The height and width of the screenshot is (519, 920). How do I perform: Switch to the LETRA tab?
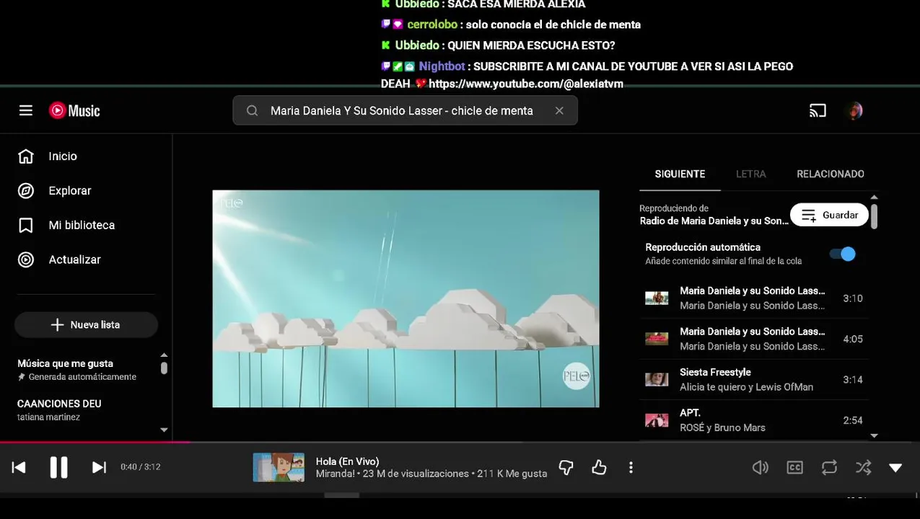coord(751,174)
